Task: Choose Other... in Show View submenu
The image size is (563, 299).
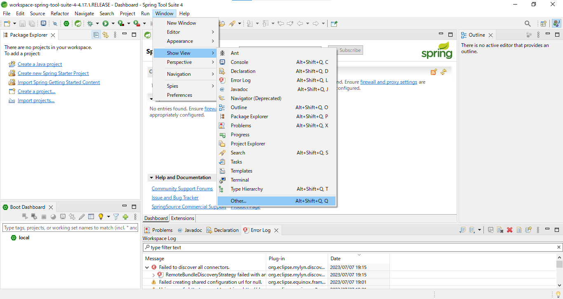Action: pyautogui.click(x=277, y=201)
